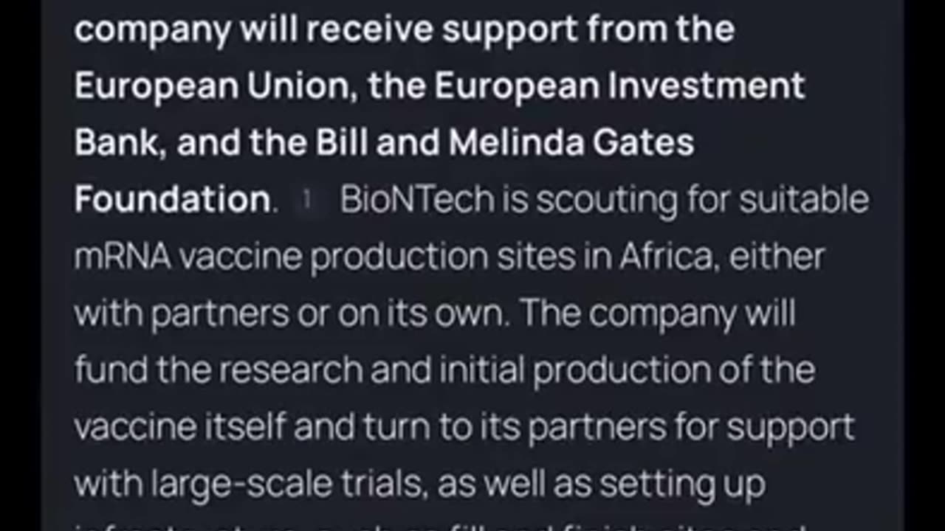
Task: Click the words 'fund the research'
Action: [219, 370]
